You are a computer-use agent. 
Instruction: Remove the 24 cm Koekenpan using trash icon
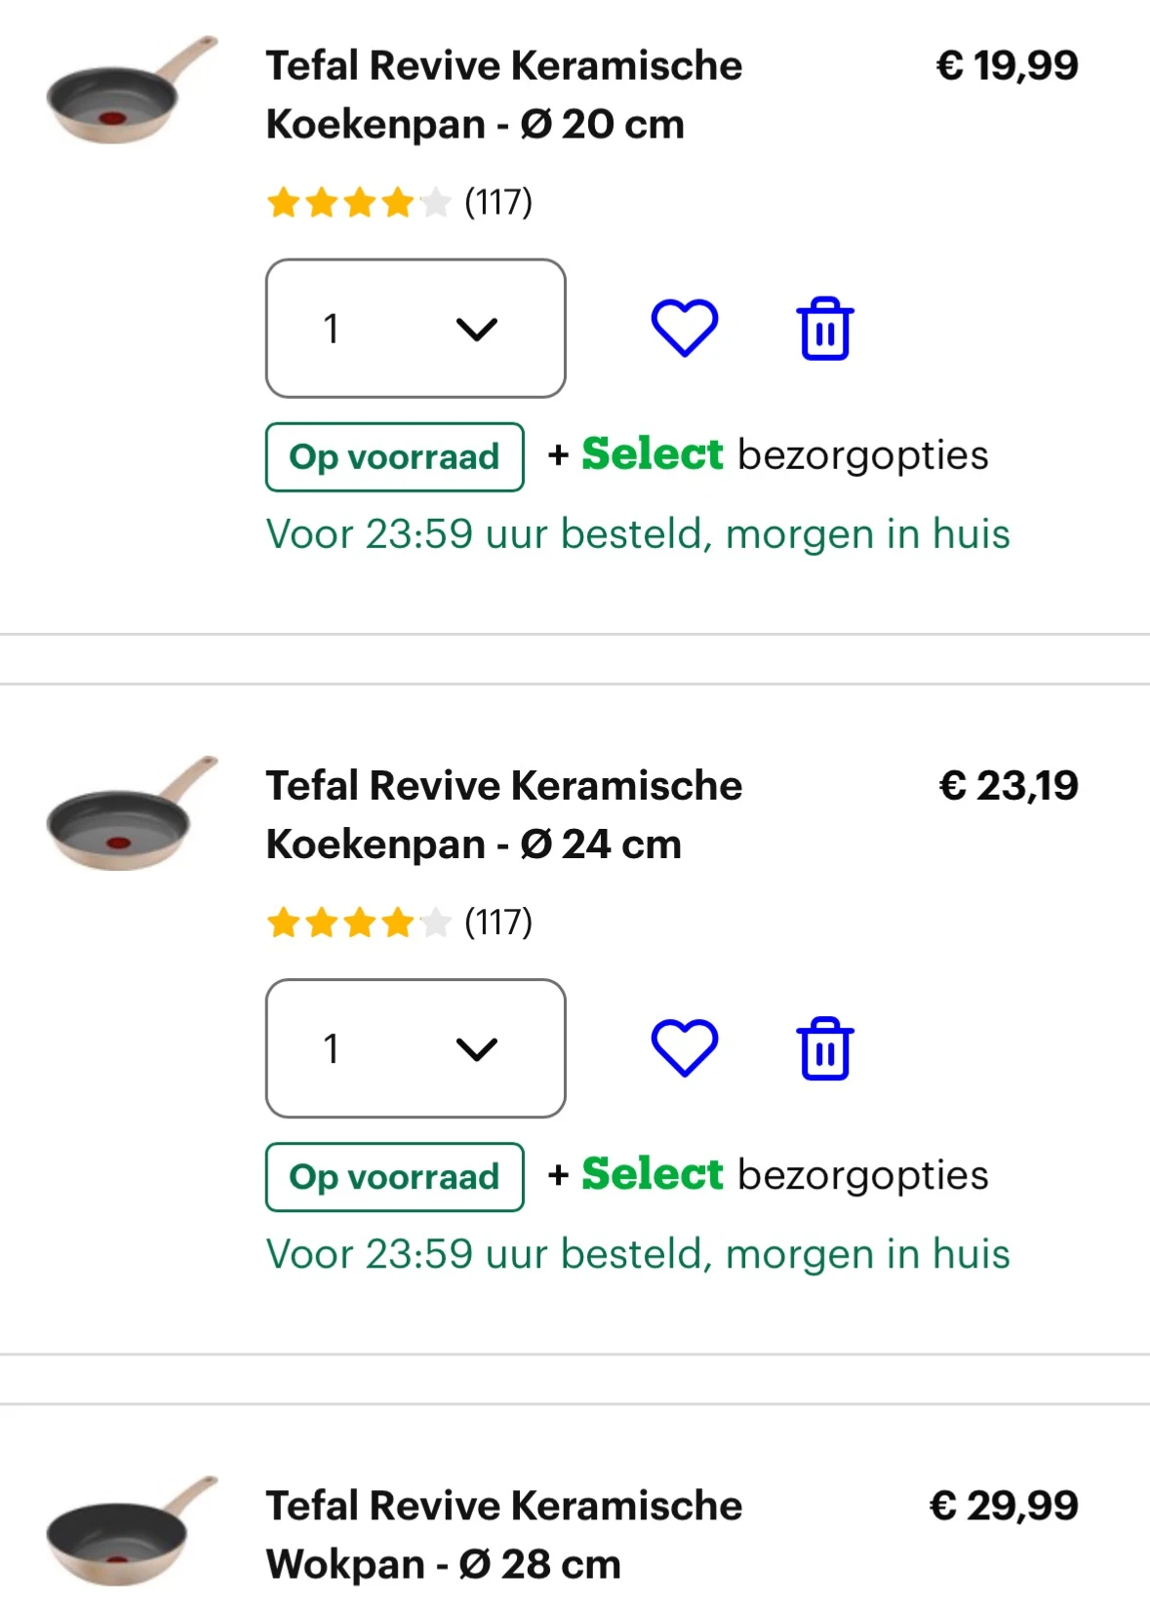click(x=825, y=1049)
